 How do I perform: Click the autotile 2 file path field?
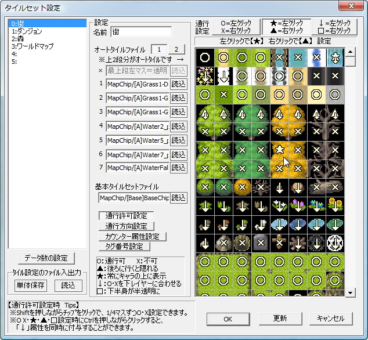[x=138, y=98]
